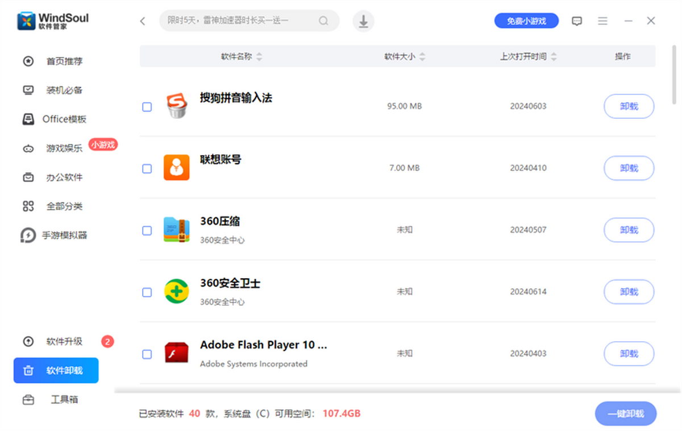Click the date 20240603
This screenshot has height=431, width=682.
[528, 106]
